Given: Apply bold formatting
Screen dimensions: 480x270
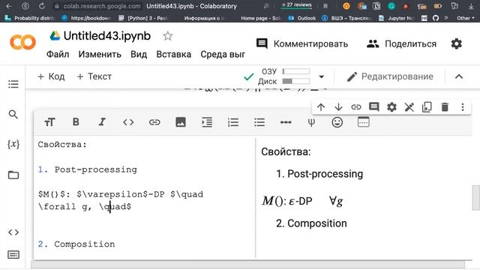Looking at the screenshot, I should pos(76,122).
